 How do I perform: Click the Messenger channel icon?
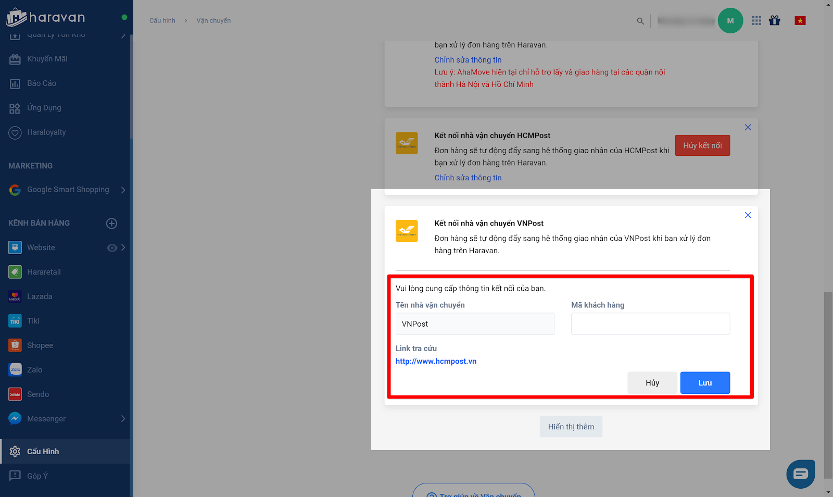[15, 419]
